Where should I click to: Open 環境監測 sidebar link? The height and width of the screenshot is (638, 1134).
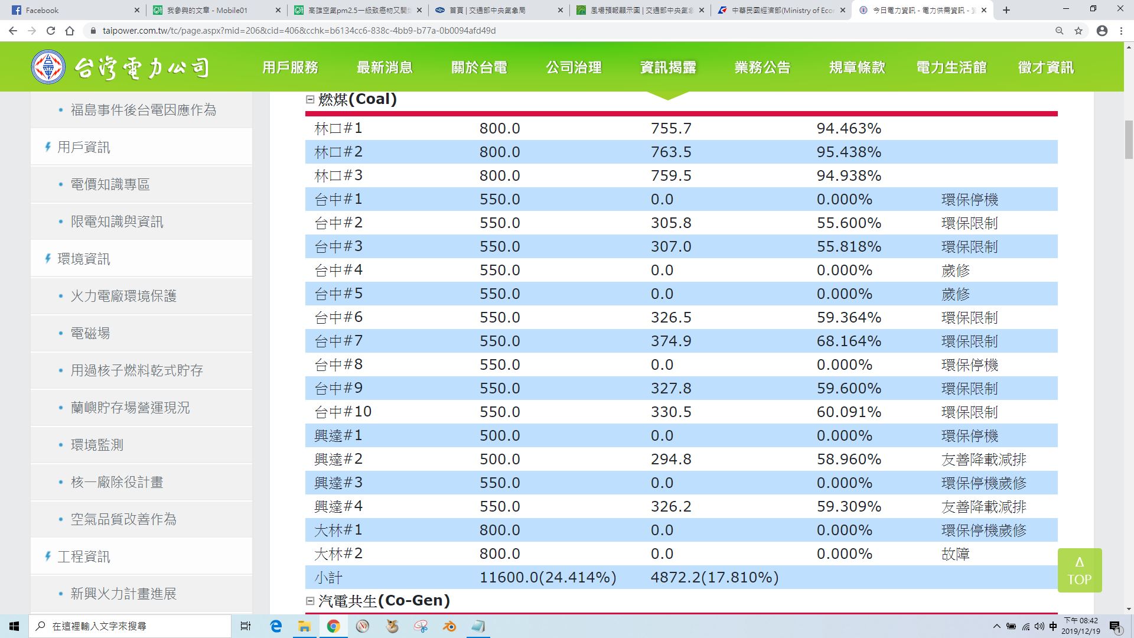(97, 445)
